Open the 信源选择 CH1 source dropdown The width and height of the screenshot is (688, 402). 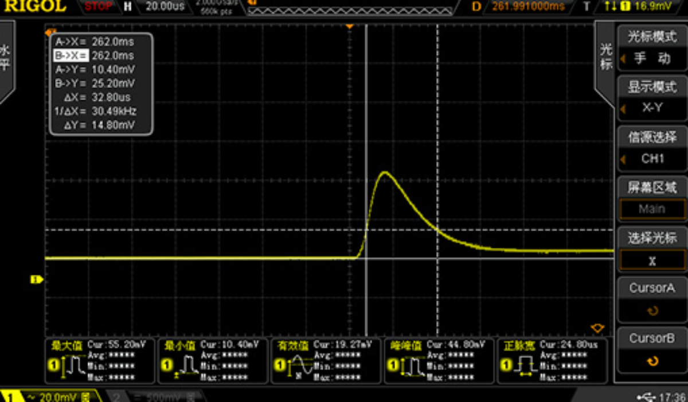652,148
